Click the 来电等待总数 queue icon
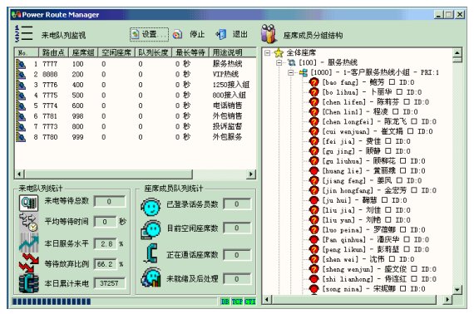Viewport: 474px width, 314px height. 29,203
